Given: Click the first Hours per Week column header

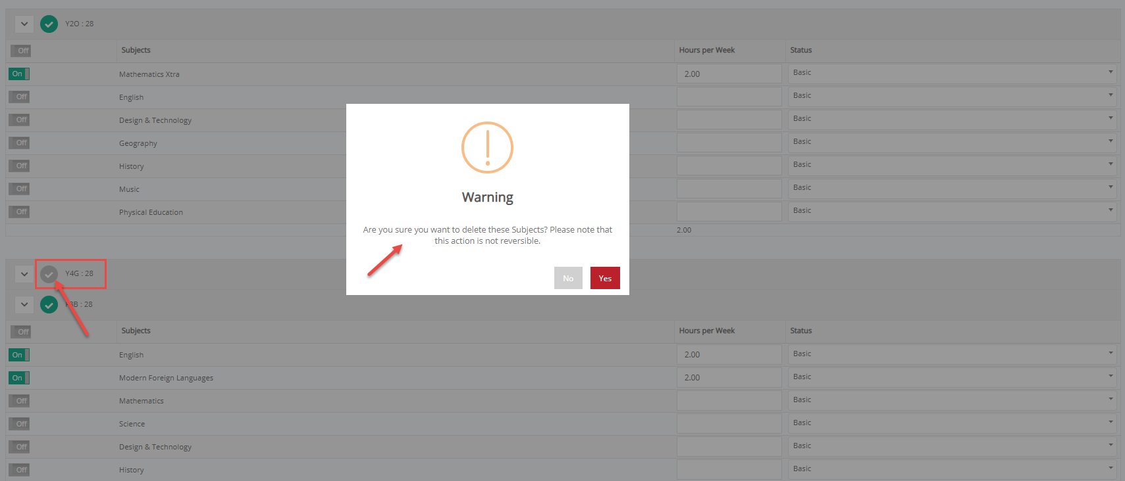Looking at the screenshot, I should [707, 50].
